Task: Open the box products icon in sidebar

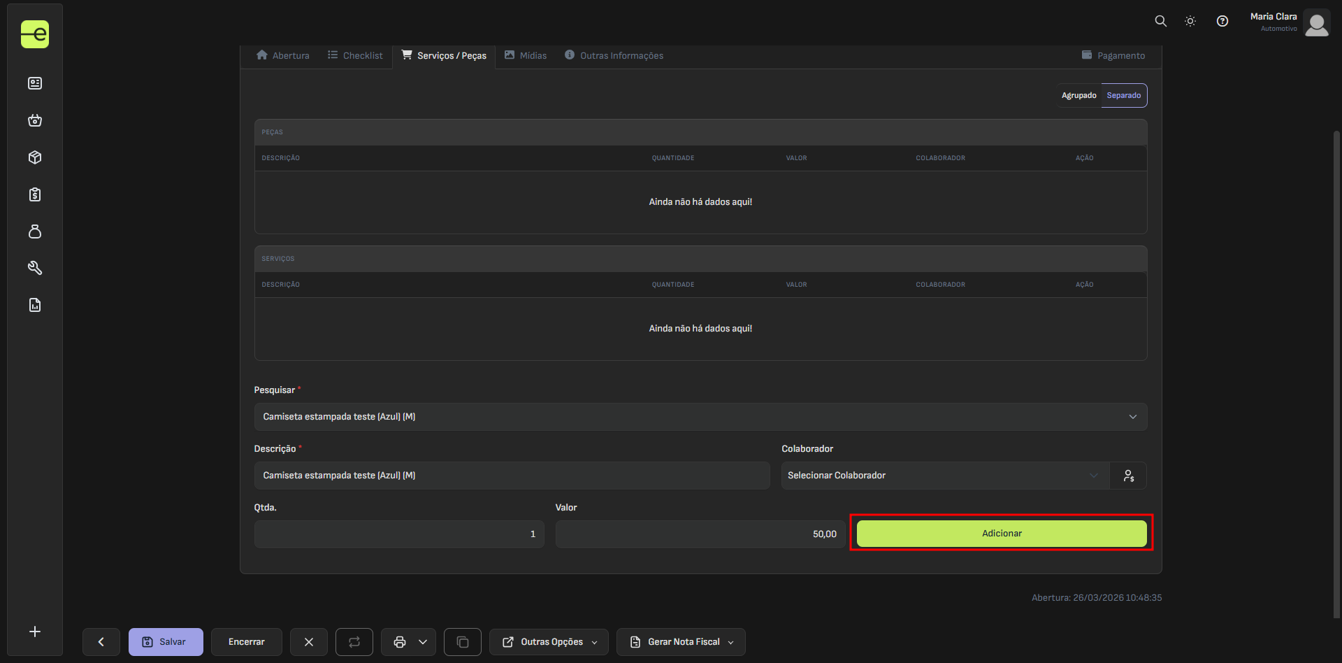Action: click(x=35, y=157)
